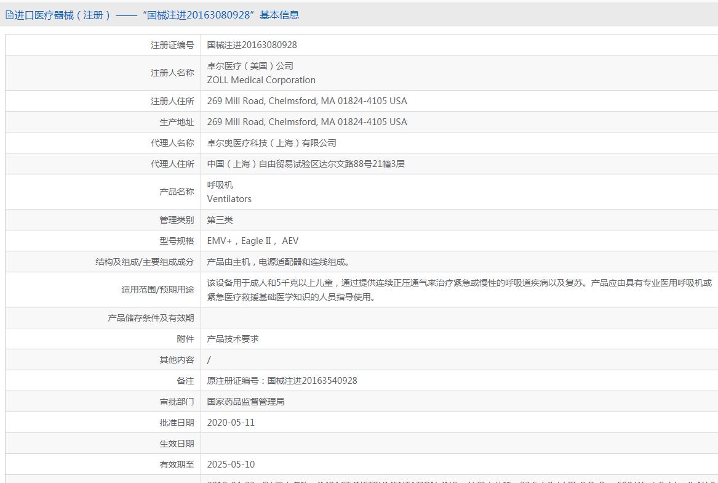Click the original registration number 国械注进20163540928
This screenshot has width=718, height=483.
[x=313, y=381]
